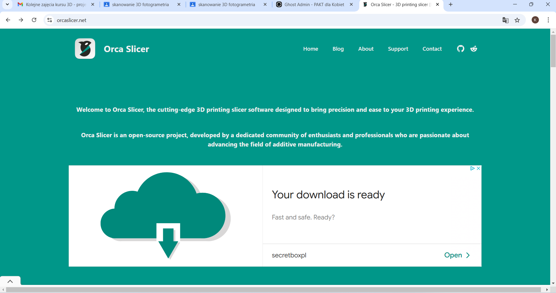Open the Contact nav link

(x=432, y=49)
